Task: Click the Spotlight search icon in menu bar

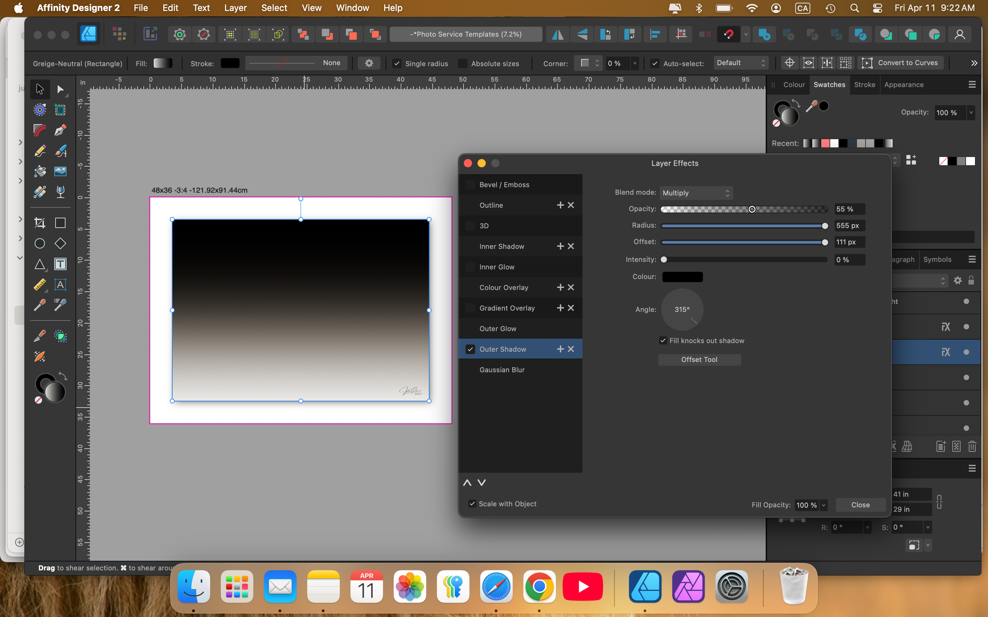Action: pos(854,8)
